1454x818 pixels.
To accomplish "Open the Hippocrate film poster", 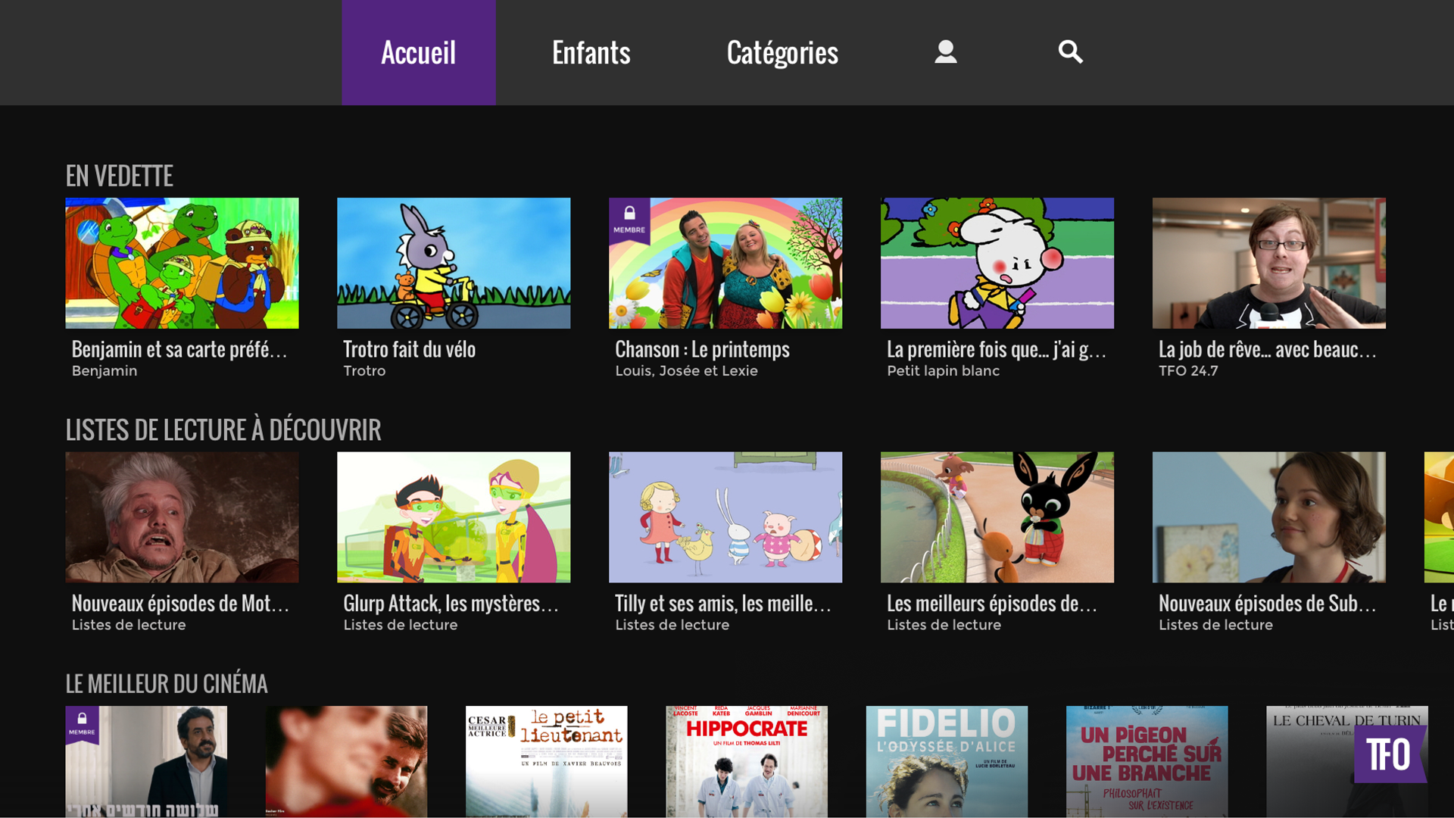I will [x=747, y=762].
